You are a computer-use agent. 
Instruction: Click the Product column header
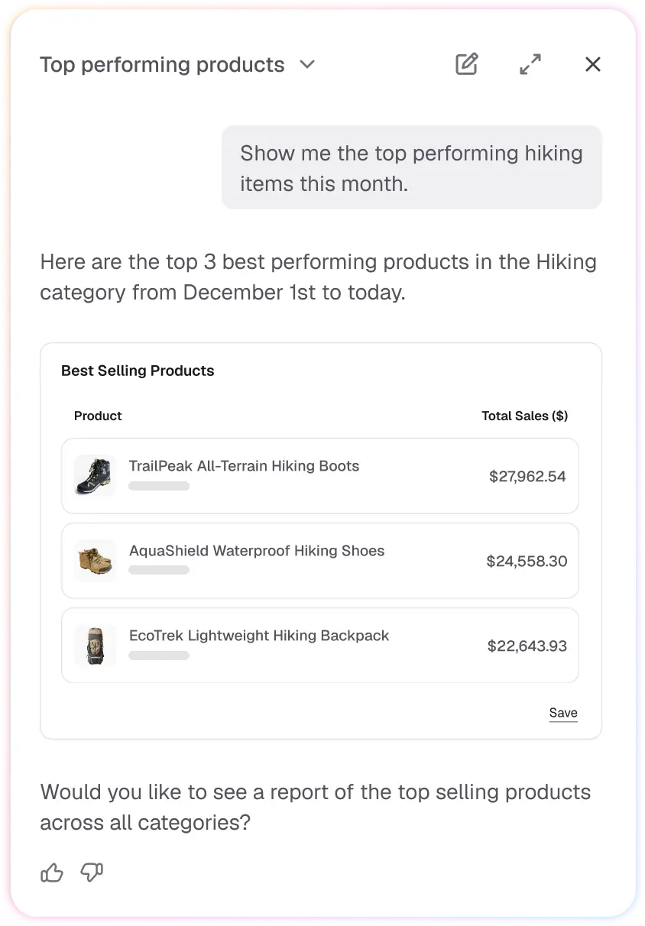(98, 416)
